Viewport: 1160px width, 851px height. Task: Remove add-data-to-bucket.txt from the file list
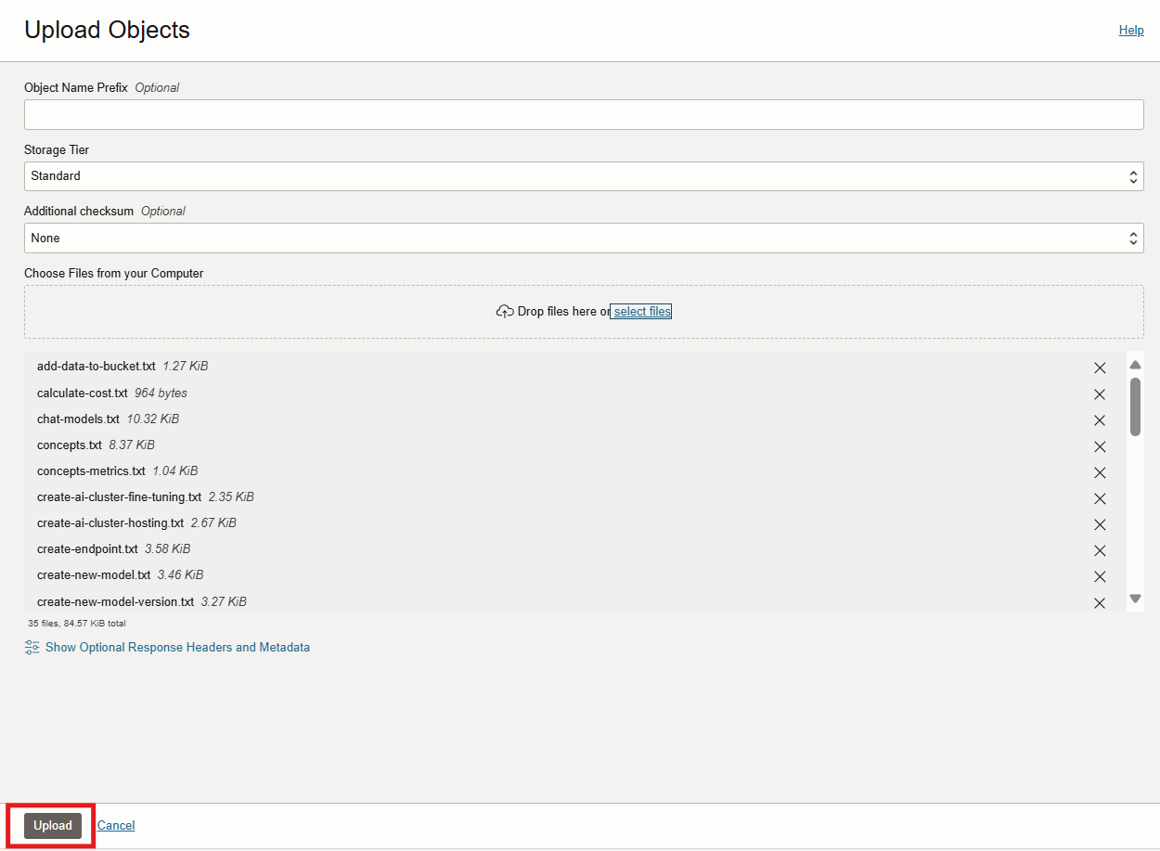pos(1100,367)
